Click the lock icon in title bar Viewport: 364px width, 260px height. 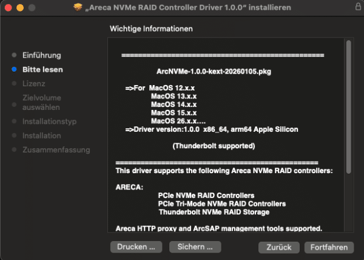[358, 7]
